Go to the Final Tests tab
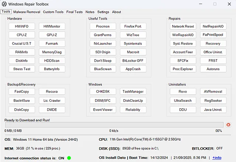236x162 pixels. (74, 12)
